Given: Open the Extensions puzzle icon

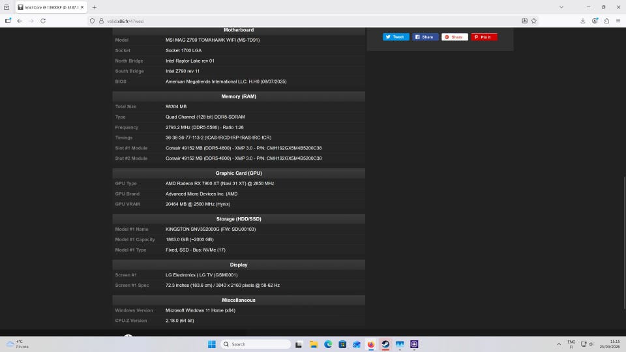Looking at the screenshot, I should click(606, 21).
